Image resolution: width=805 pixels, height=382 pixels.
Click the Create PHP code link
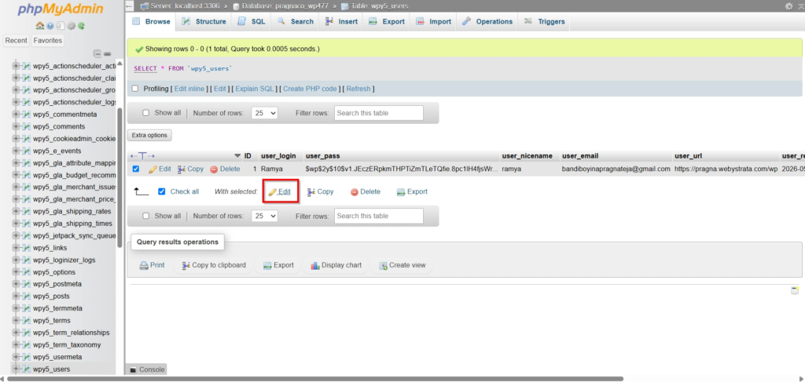pyautogui.click(x=310, y=89)
